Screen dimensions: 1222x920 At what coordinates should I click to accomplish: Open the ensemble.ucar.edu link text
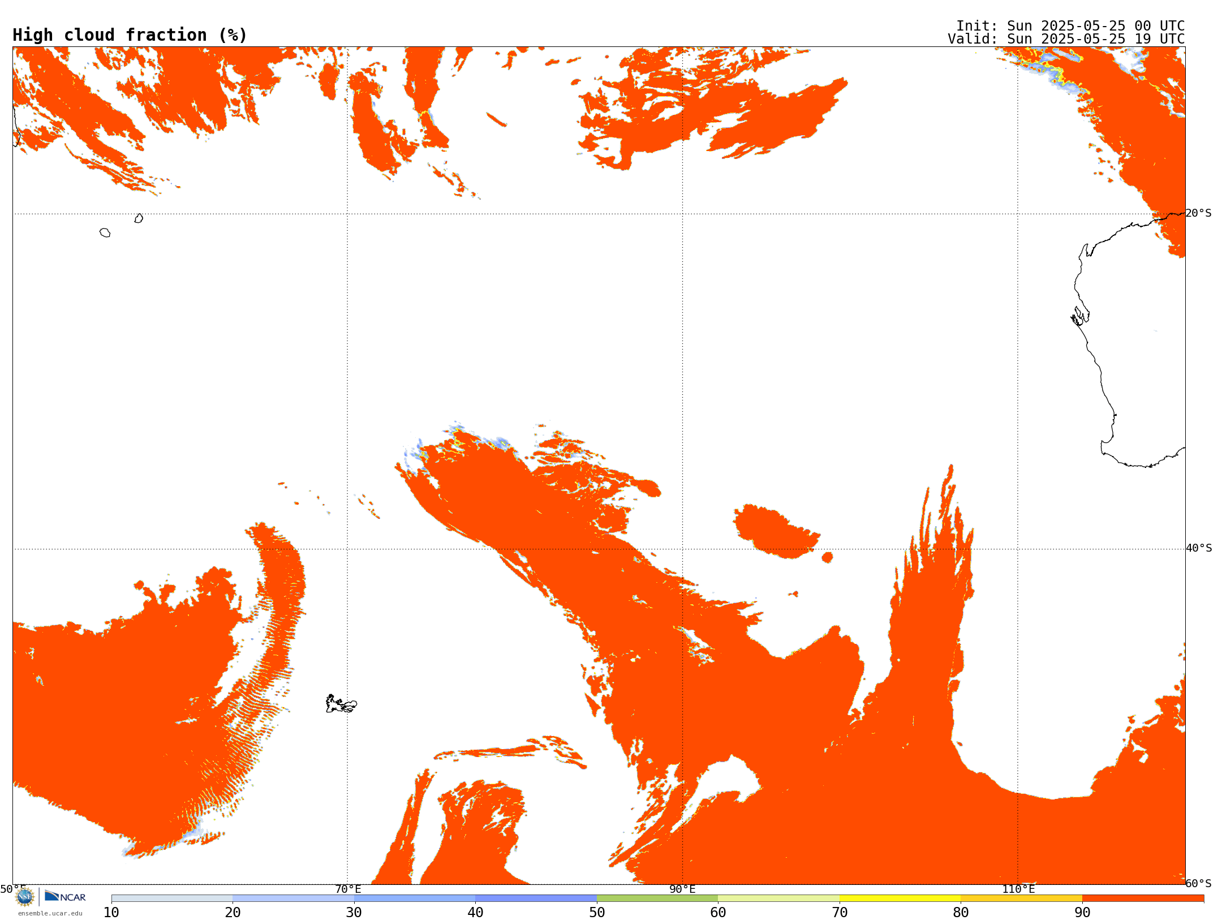pos(50,913)
